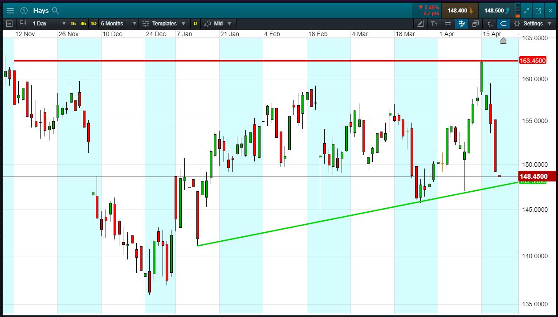558x317 pixels.
Task: Select the 1D quick interval
Action: tap(94, 23)
